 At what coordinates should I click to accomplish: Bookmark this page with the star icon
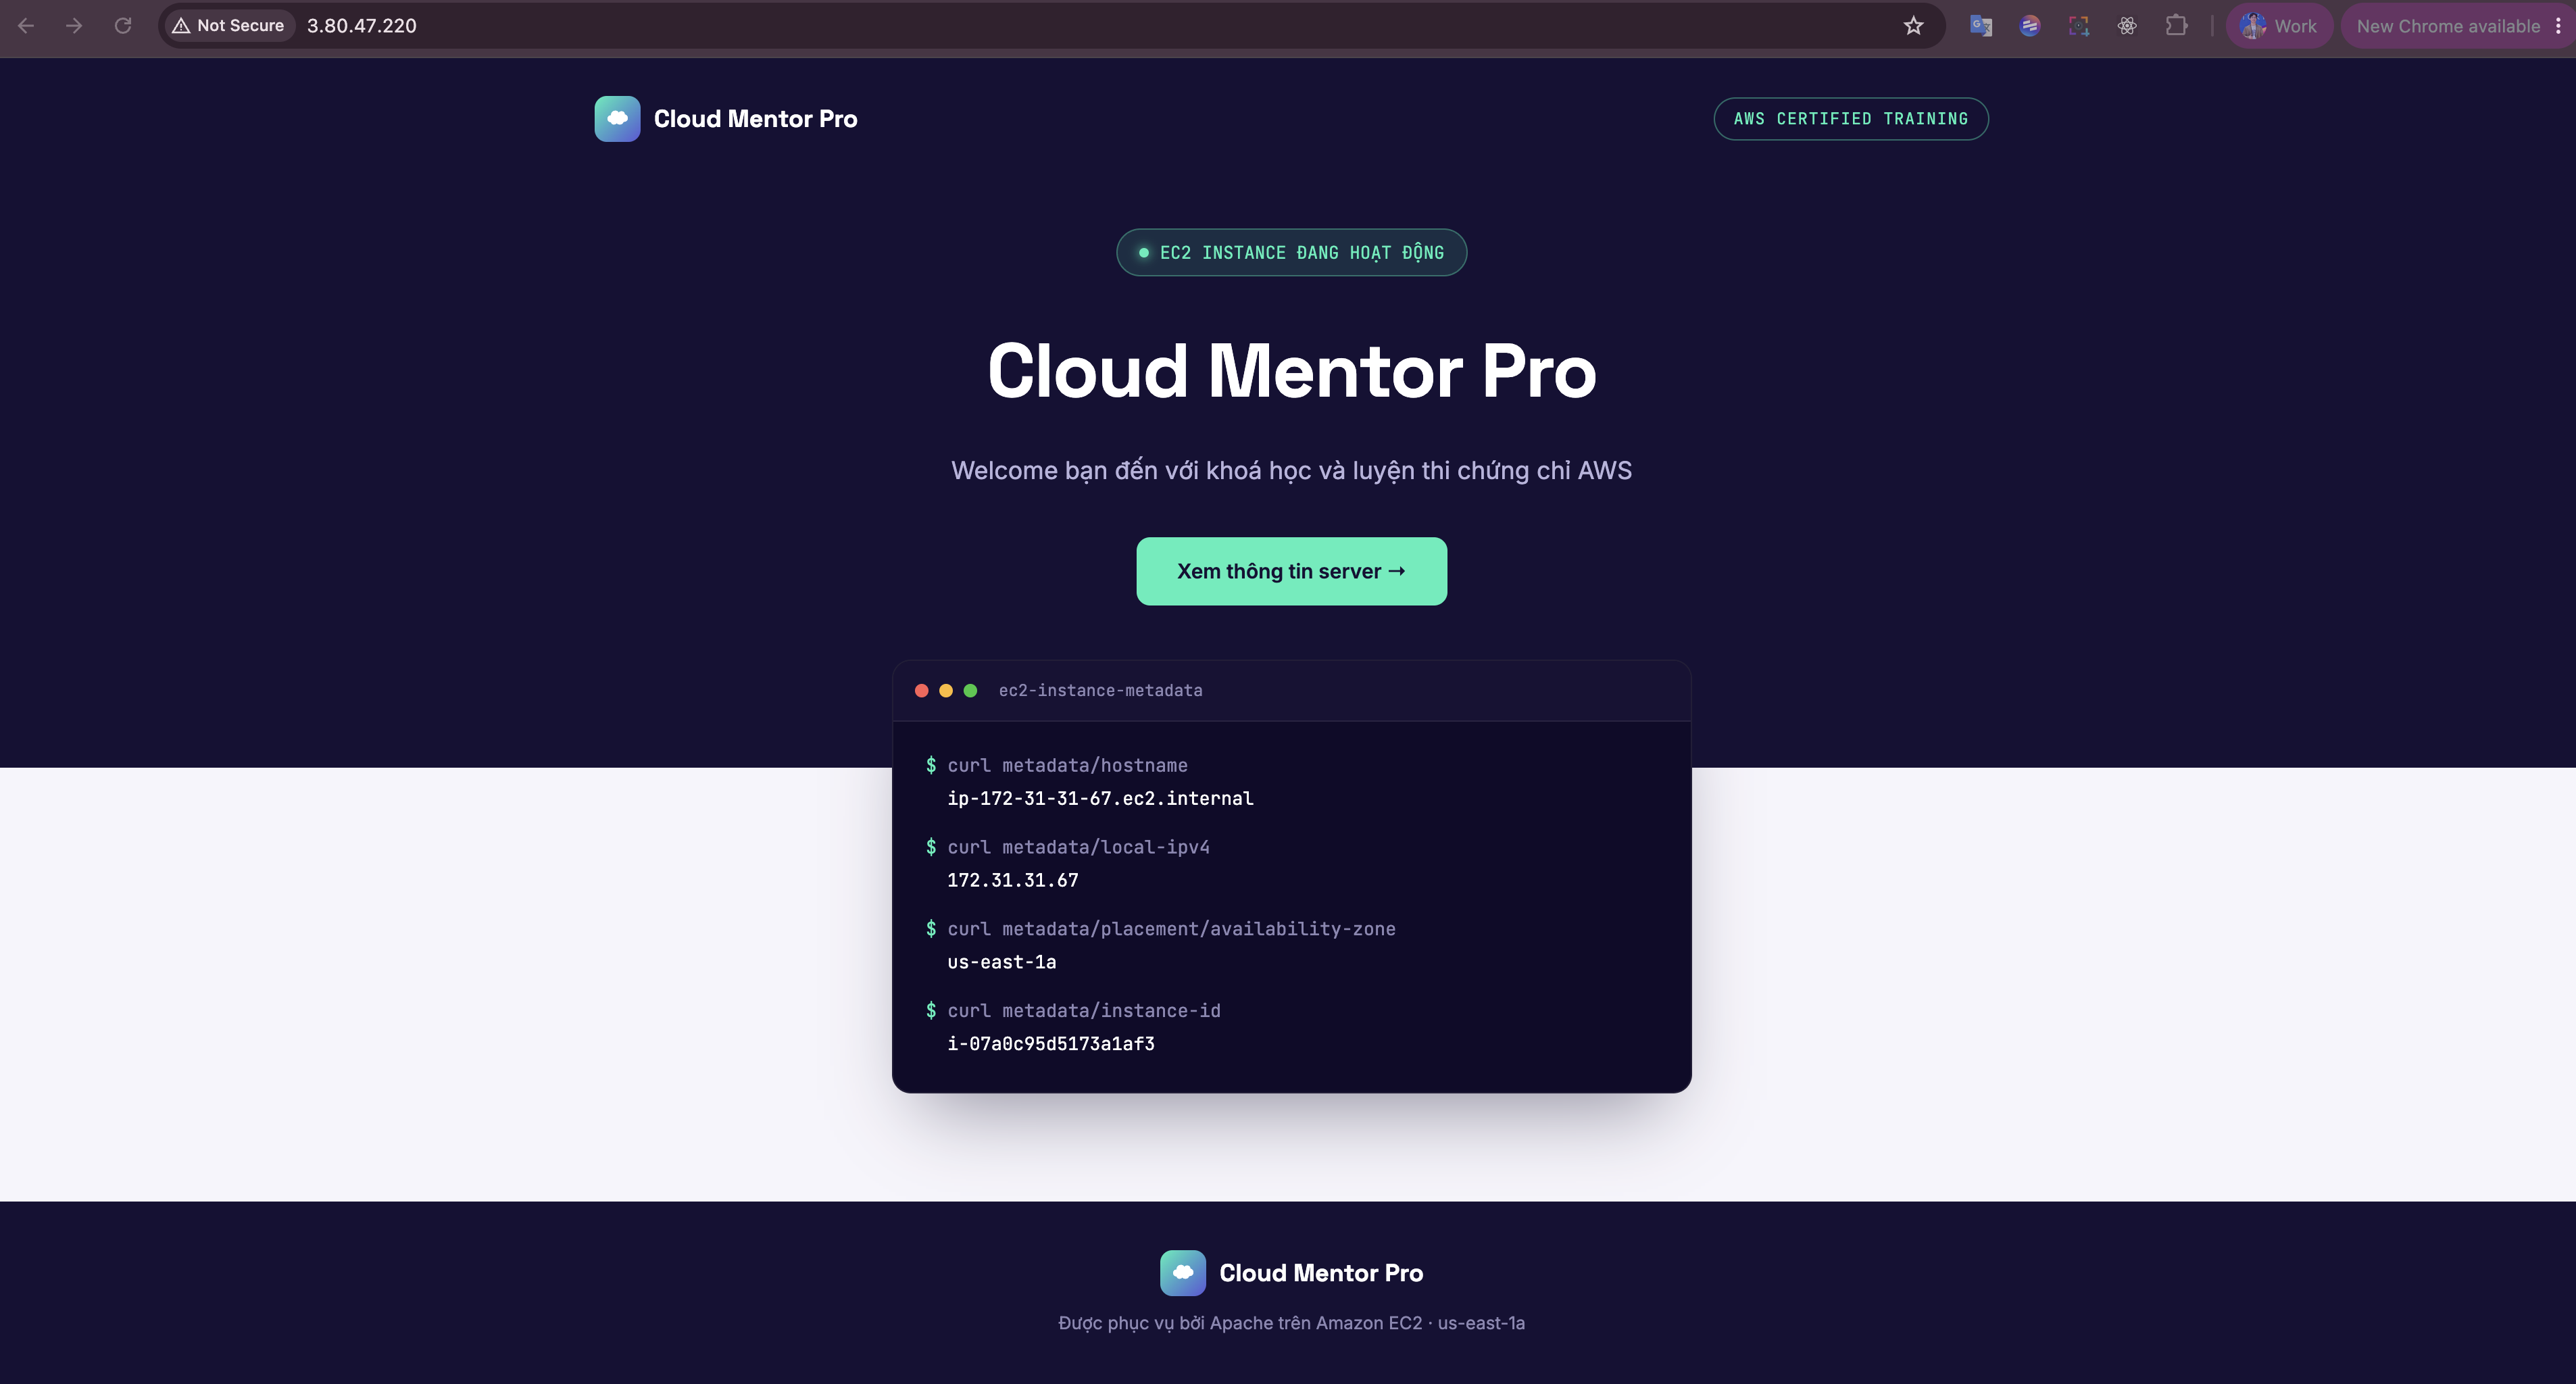click(x=1913, y=26)
